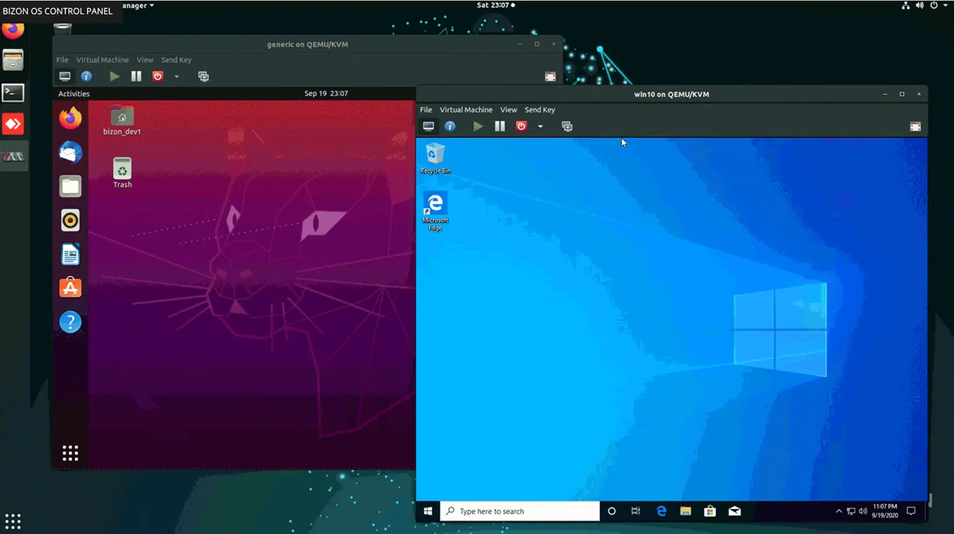The image size is (954, 534).
Task: Open virtual machine manager snapshots icon on win10 toolbar
Action: tap(567, 126)
